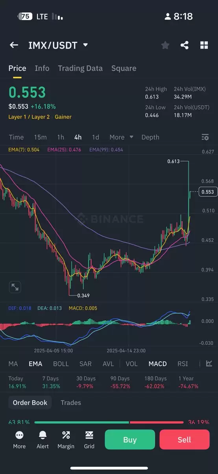The image size is (218, 474).
Task: Select the Trades tab
Action: click(x=71, y=403)
